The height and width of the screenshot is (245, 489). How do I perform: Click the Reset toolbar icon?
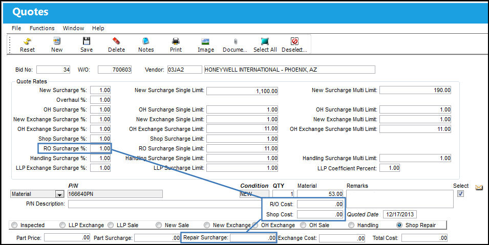28,41
